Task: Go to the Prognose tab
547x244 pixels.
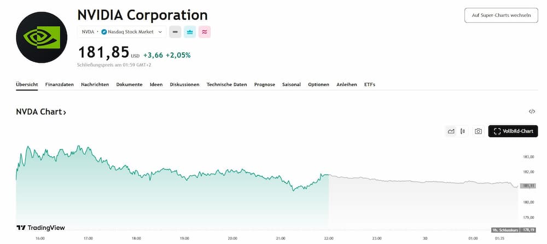Action: [x=265, y=85]
